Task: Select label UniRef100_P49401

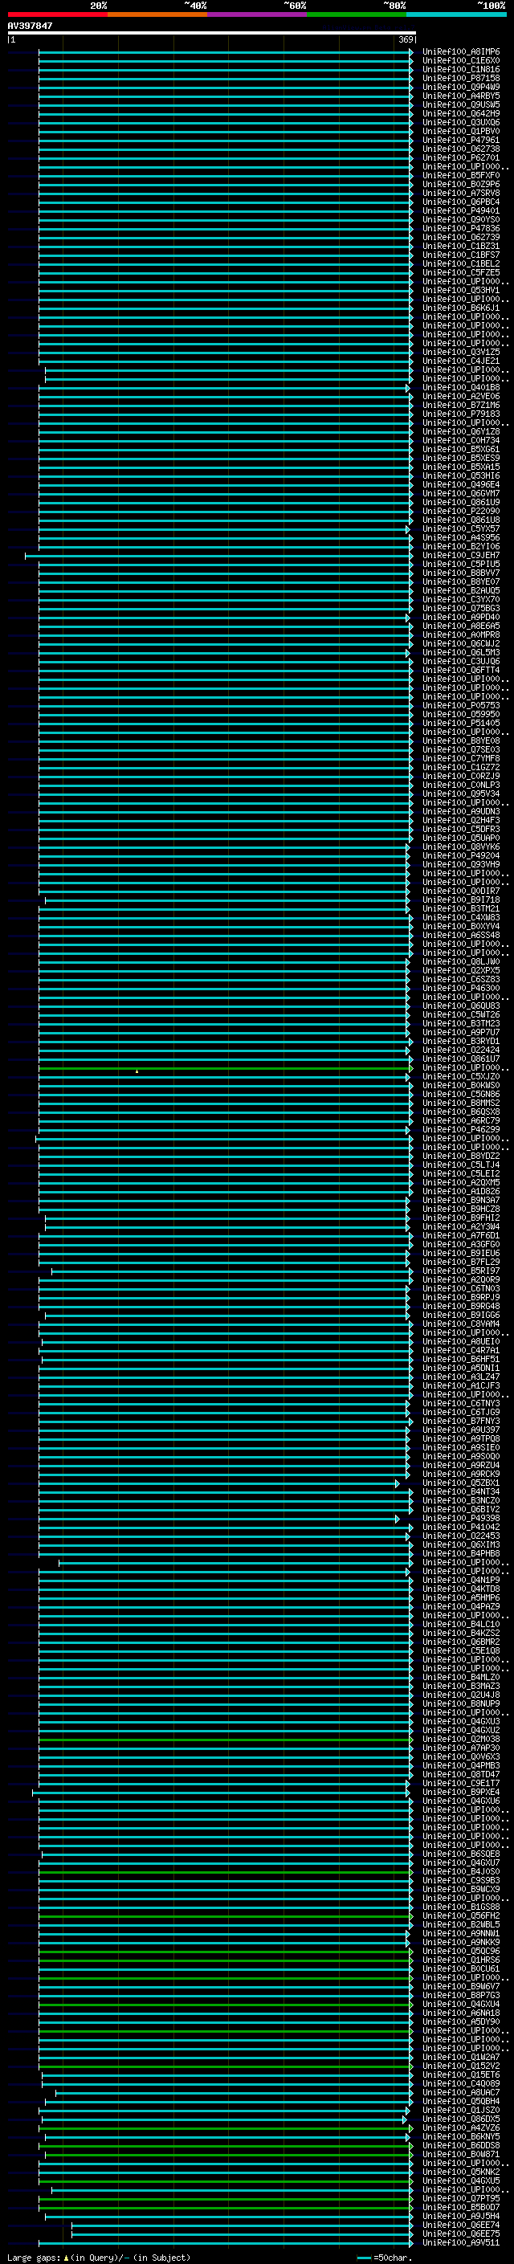Action: [460, 211]
